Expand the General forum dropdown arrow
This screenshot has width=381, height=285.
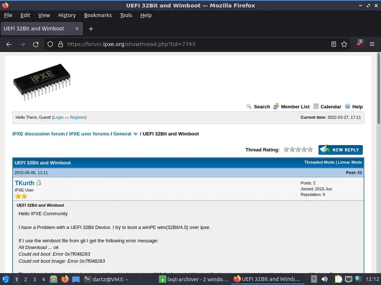pos(135,134)
